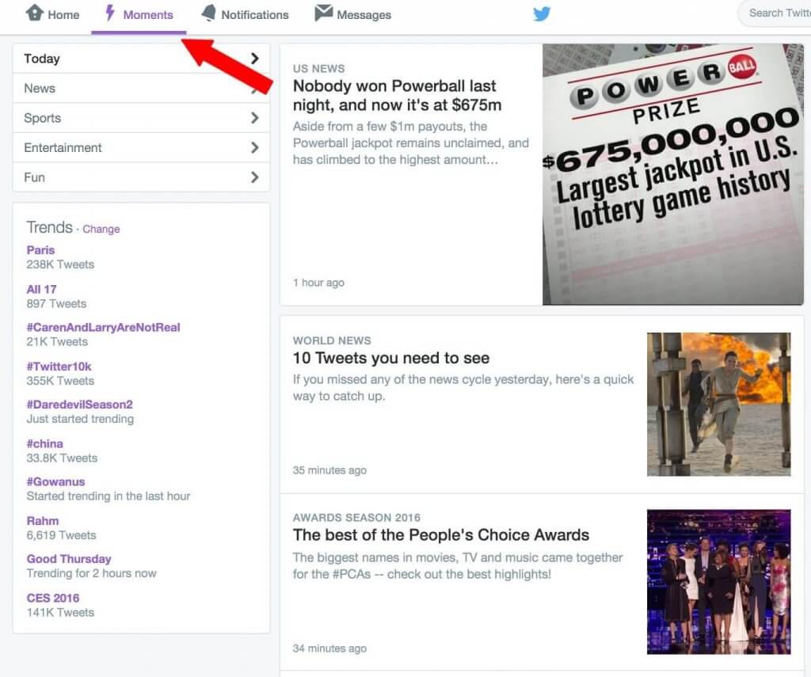The height and width of the screenshot is (677, 811).
Task: Click the #PCAs highlights description text
Action: point(459,566)
